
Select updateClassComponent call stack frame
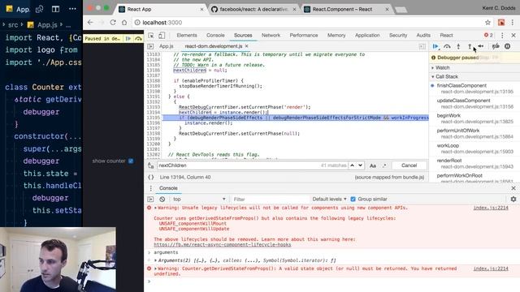tap(474, 103)
